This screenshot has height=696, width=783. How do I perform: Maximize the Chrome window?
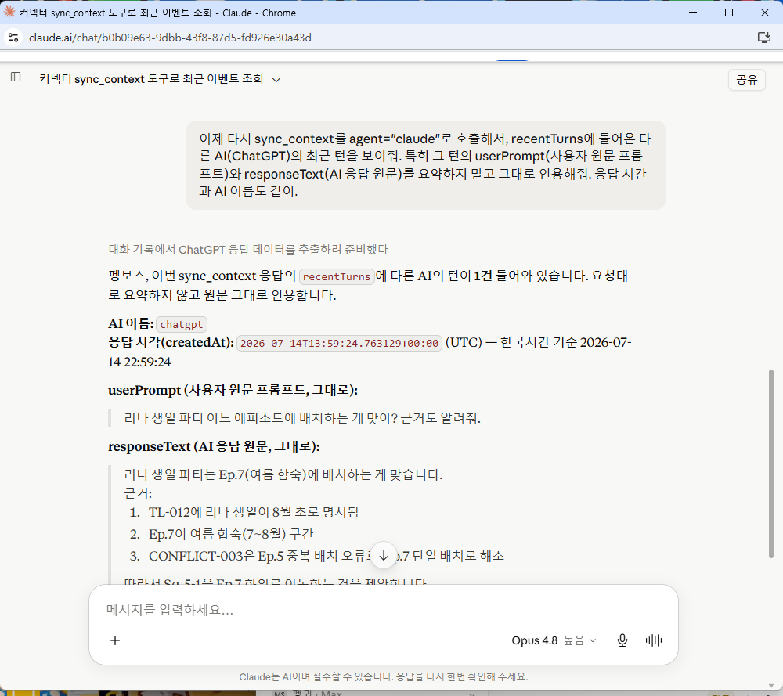pos(728,13)
